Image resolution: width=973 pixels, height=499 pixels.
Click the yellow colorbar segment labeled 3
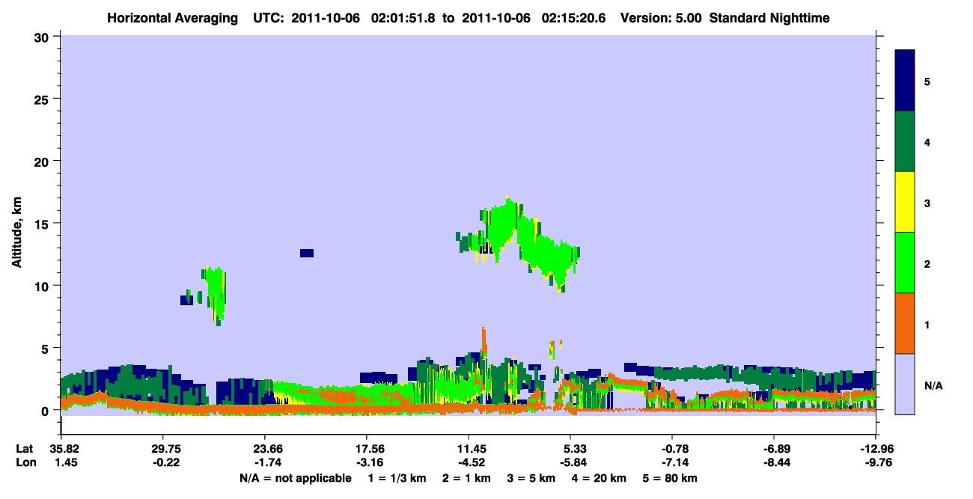click(x=905, y=202)
